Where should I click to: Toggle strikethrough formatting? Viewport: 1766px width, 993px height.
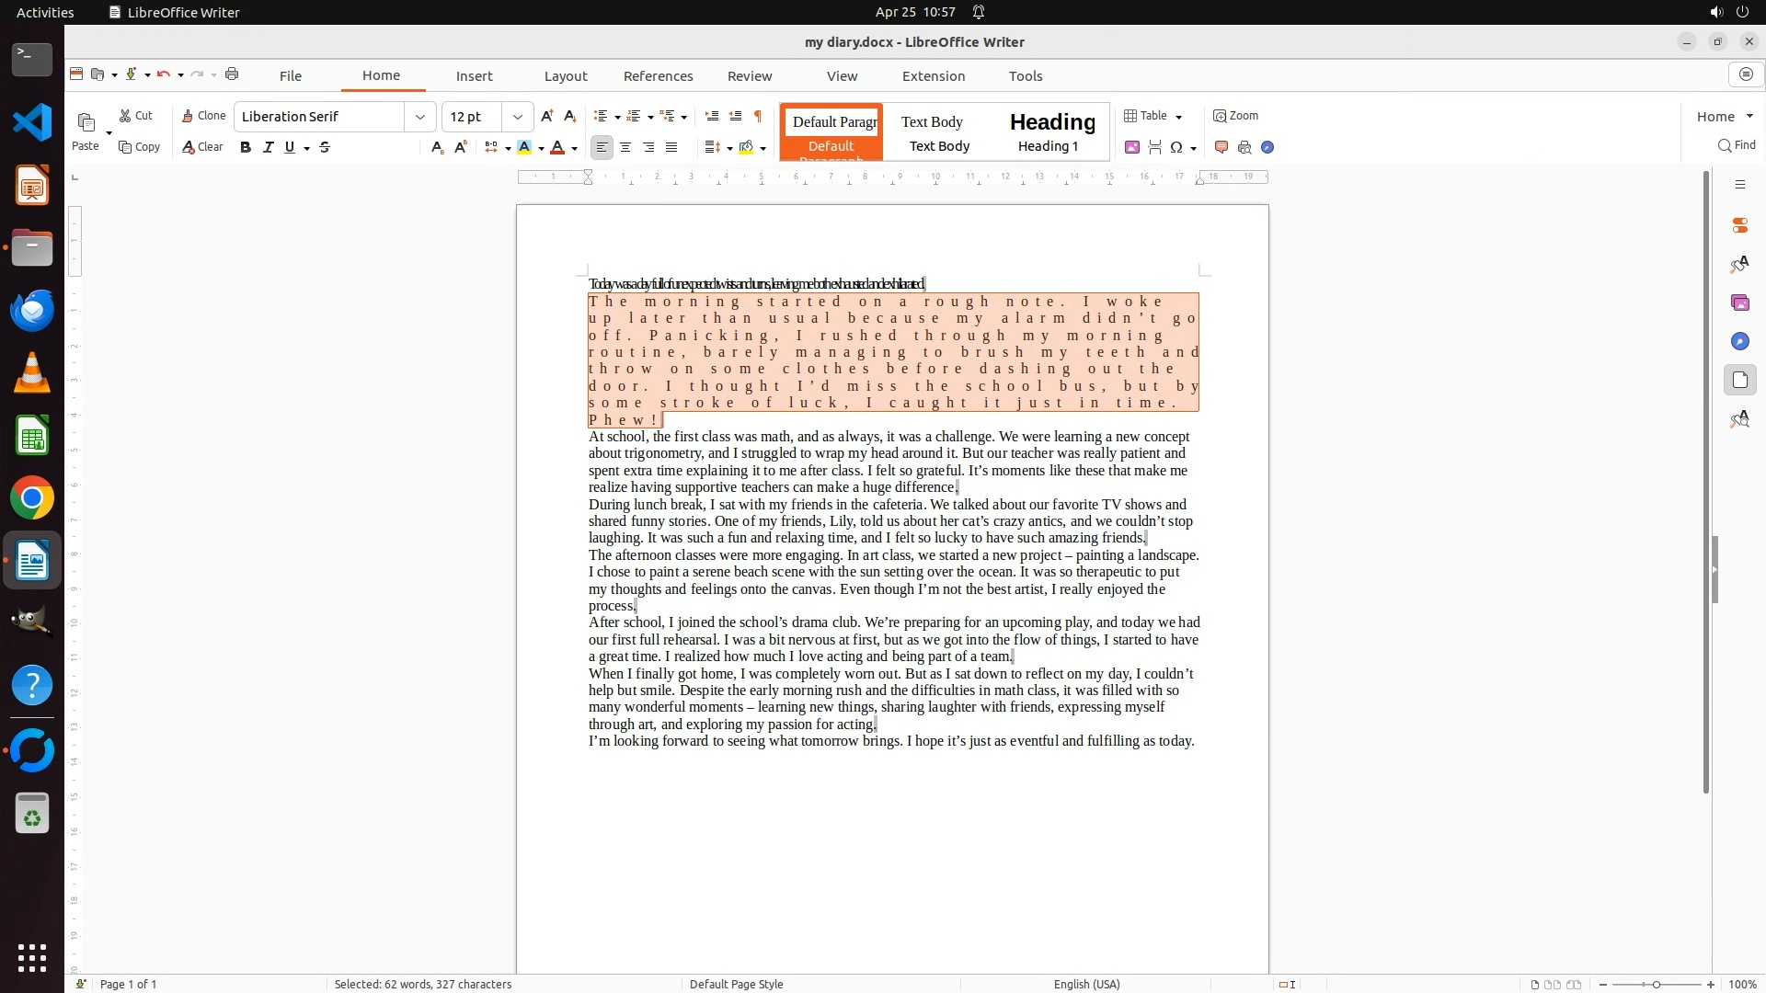point(325,147)
